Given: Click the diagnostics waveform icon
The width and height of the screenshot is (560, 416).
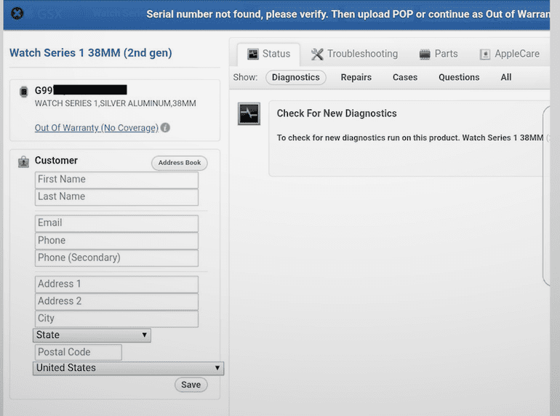Looking at the screenshot, I should [x=249, y=114].
